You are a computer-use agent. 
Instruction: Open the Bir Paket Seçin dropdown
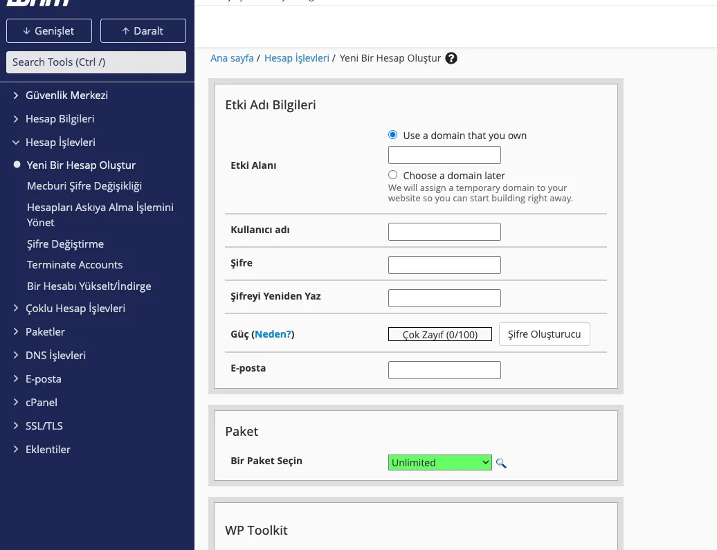tap(439, 463)
